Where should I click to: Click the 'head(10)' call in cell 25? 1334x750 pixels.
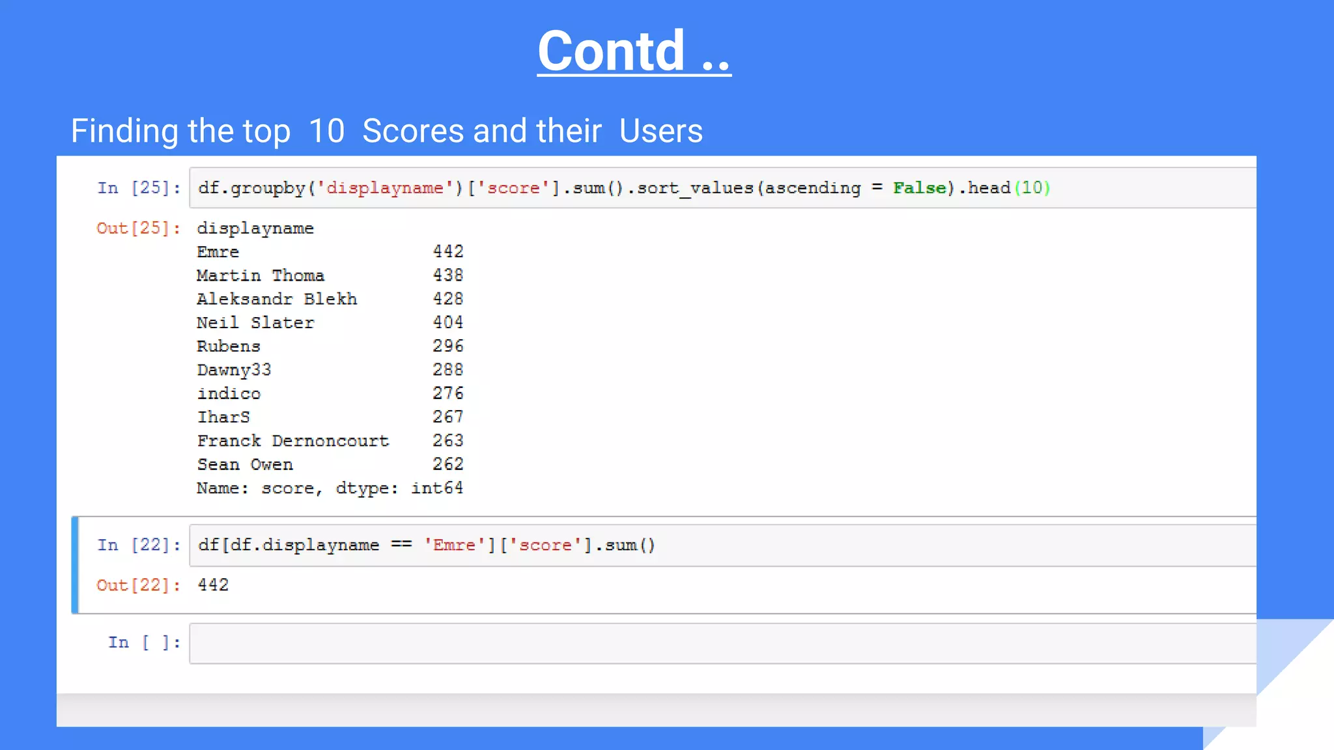(x=1009, y=188)
